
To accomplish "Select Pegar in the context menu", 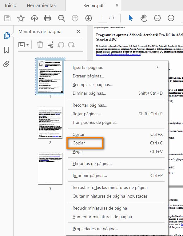I will [x=116, y=151].
